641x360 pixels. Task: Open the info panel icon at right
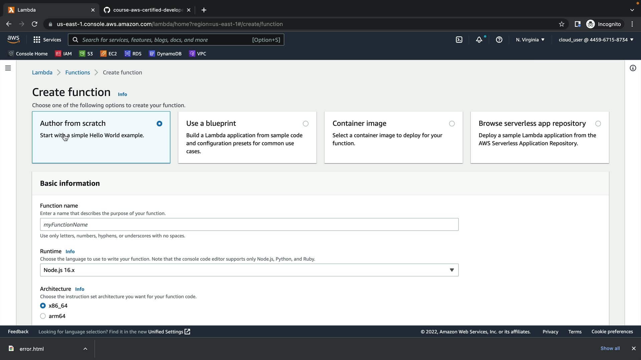tap(633, 68)
